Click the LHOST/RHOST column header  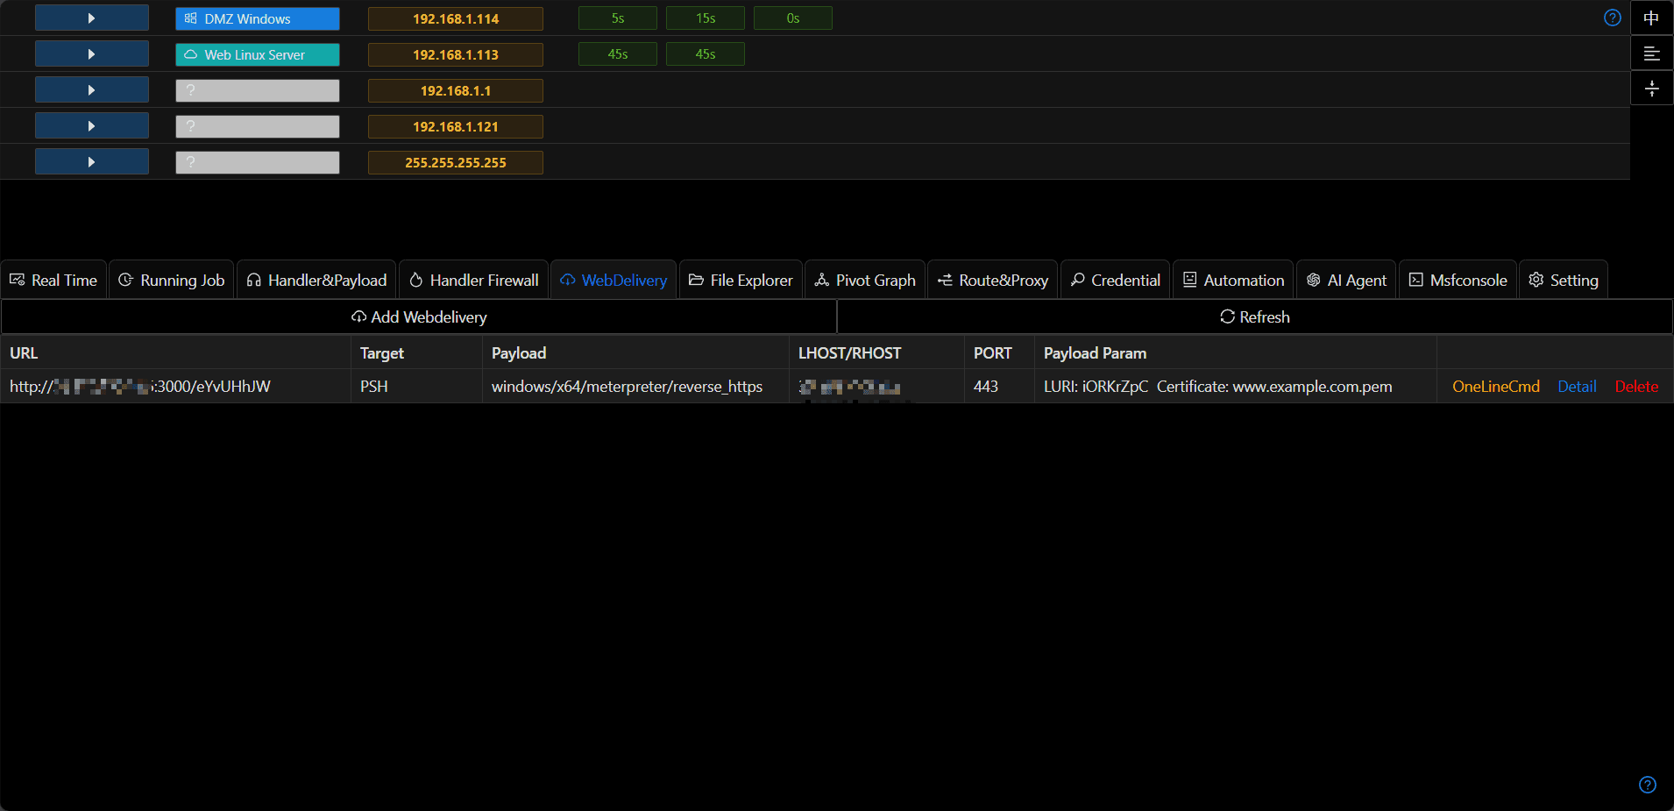876,352
